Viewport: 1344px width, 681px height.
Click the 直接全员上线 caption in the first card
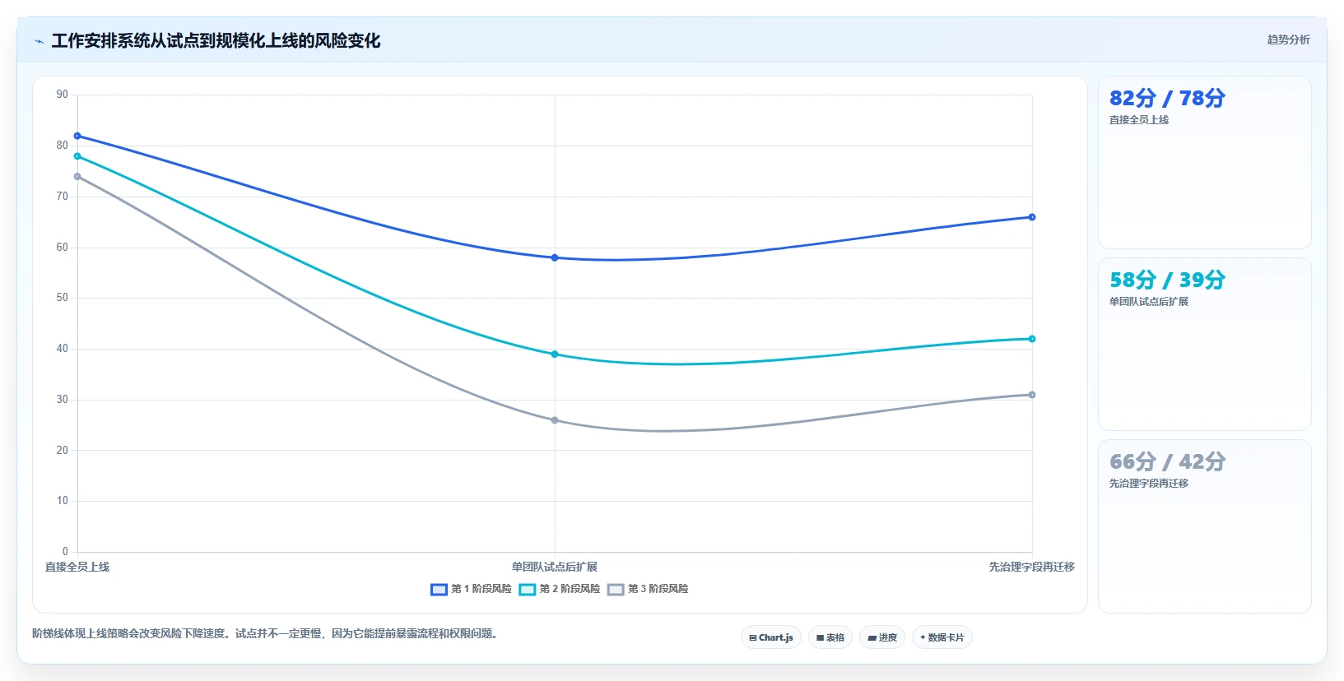tap(1139, 120)
